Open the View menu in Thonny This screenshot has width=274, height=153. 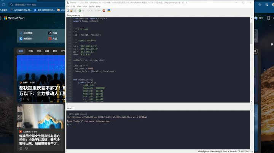79,6
